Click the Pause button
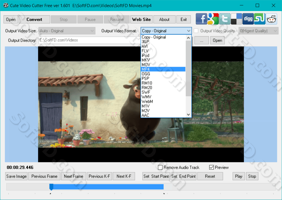 point(90,20)
